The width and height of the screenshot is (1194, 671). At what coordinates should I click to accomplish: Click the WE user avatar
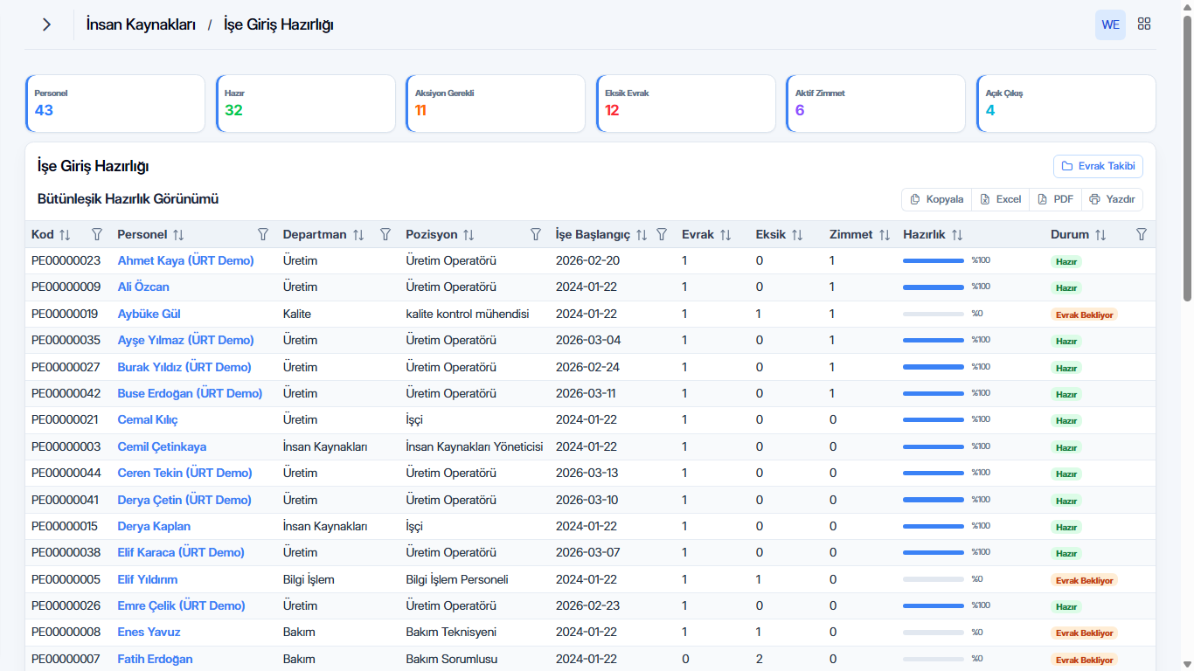coord(1110,24)
